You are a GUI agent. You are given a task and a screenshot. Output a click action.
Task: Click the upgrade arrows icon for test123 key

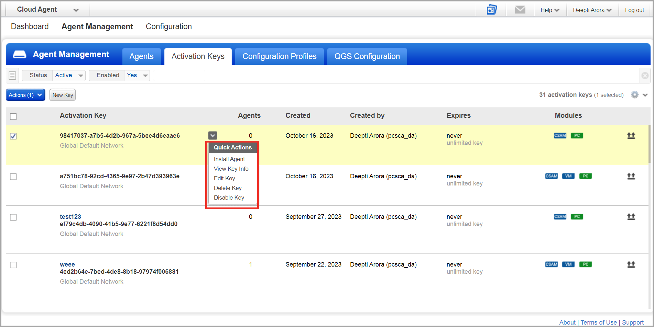(631, 217)
